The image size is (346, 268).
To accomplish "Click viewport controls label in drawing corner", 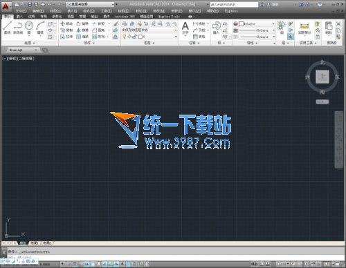I will click(x=18, y=59).
